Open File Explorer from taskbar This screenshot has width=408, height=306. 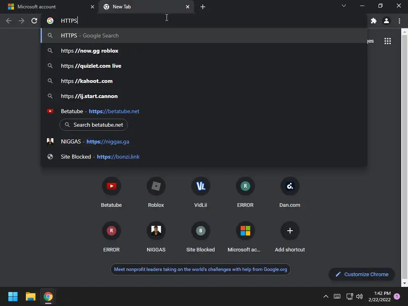[x=30, y=296]
